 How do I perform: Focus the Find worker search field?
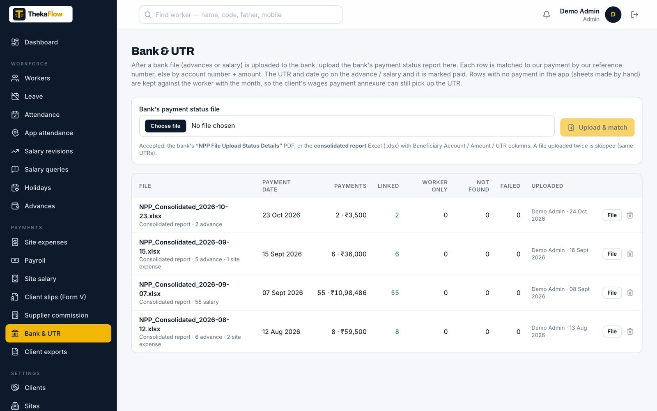pos(241,15)
